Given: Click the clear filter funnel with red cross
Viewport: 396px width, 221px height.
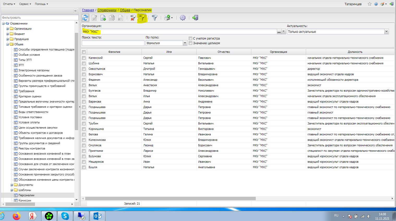Looking at the screenshot, I should (x=133, y=18).
